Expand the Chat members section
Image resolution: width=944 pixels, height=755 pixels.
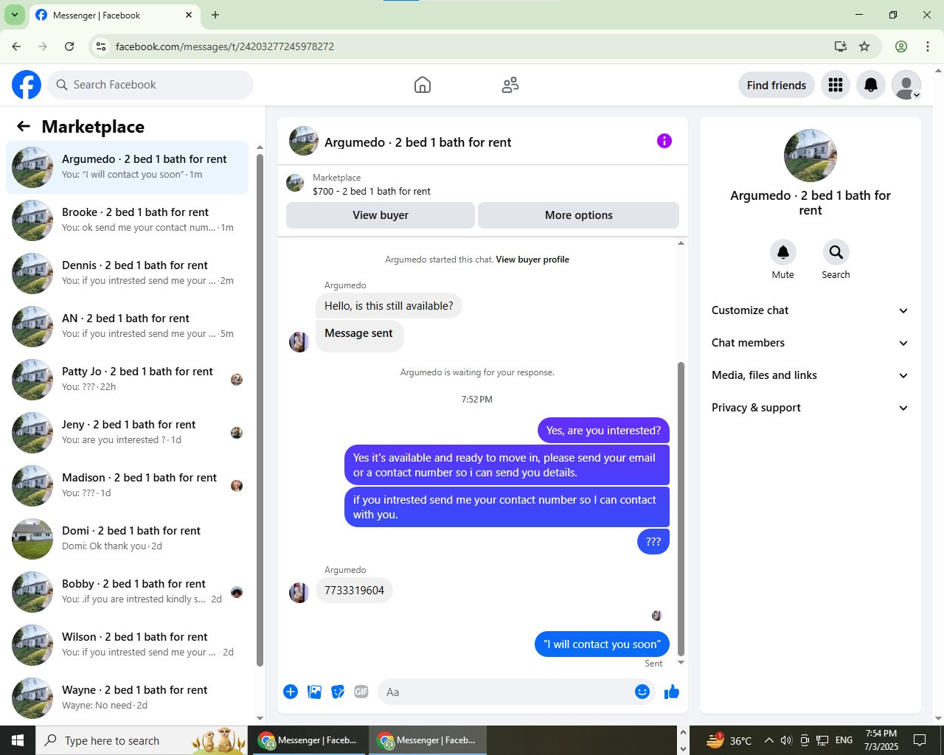[810, 343]
